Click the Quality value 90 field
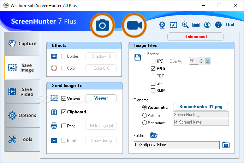This screenshot has width=244, height=163. point(194,61)
